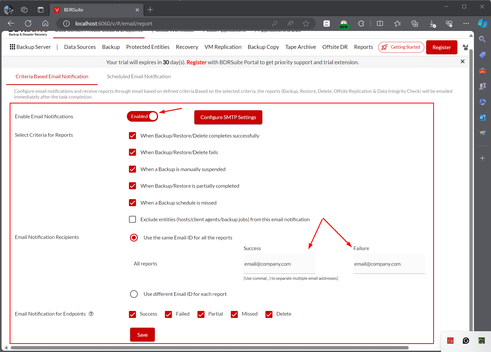Uncheck 'completes successfully' criteria checkbox

click(x=132, y=136)
